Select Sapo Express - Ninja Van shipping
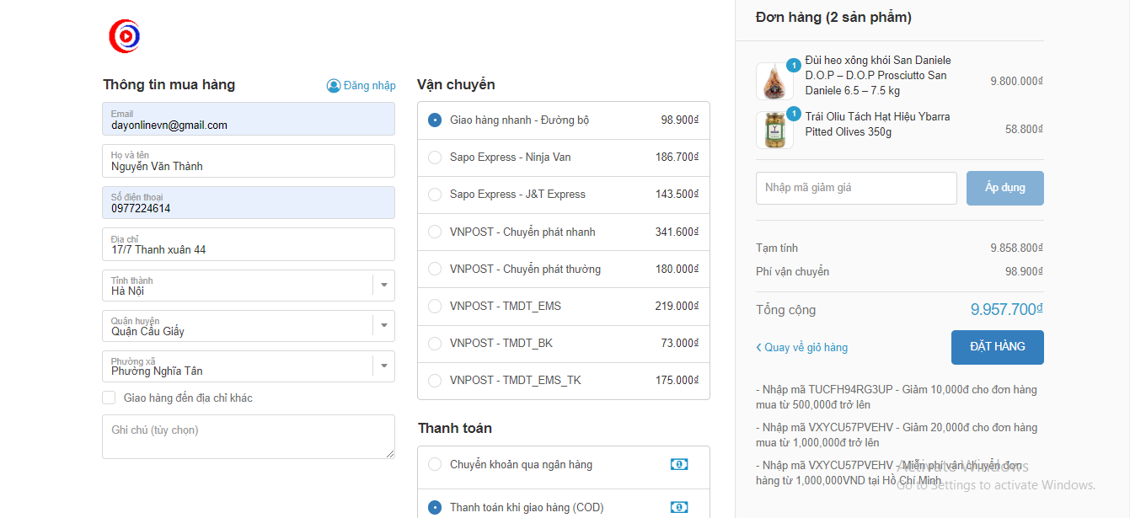 coord(435,158)
